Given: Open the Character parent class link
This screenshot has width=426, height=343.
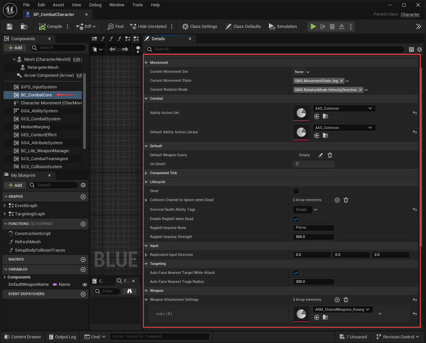Looking at the screenshot, I should (x=410, y=15).
